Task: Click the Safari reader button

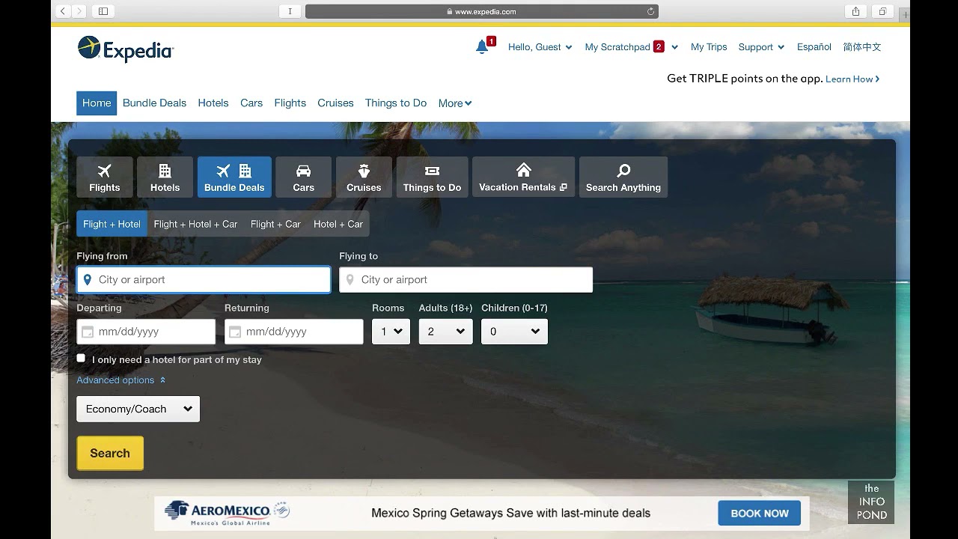Action: pos(290,11)
